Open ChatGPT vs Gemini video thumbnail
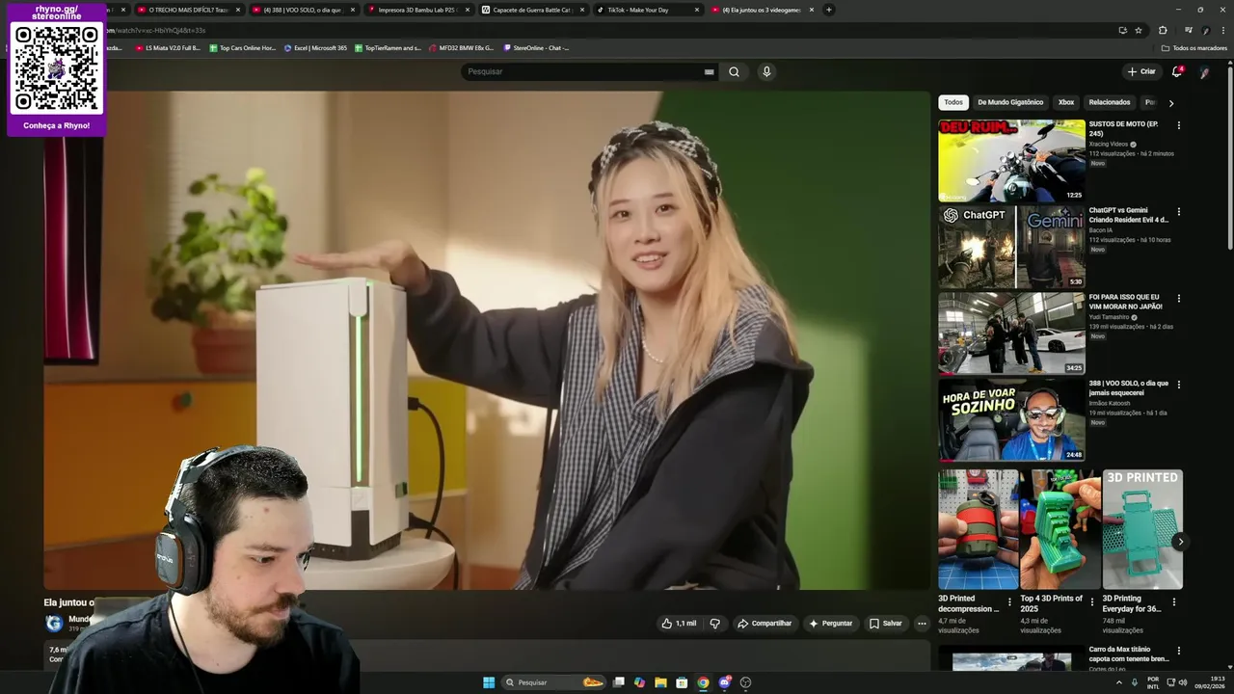The height and width of the screenshot is (694, 1234). point(1011,247)
